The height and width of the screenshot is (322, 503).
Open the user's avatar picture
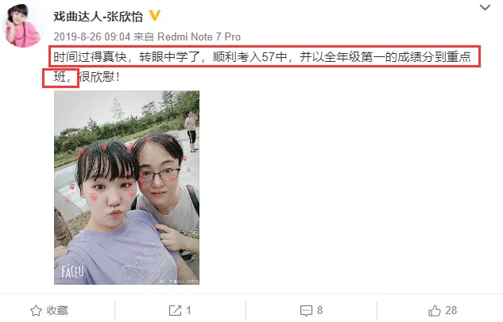click(x=22, y=25)
